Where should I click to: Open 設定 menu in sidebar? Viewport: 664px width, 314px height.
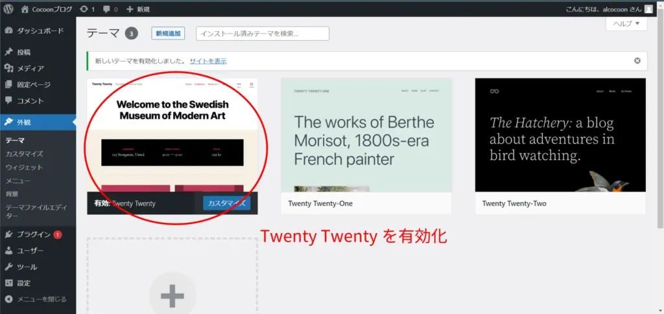[x=38, y=283]
